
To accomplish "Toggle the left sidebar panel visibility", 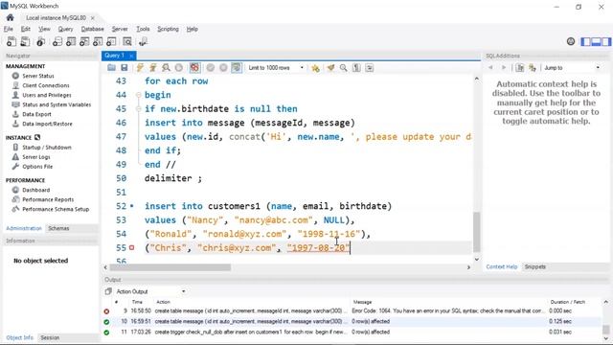I will pyautogui.click(x=585, y=41).
